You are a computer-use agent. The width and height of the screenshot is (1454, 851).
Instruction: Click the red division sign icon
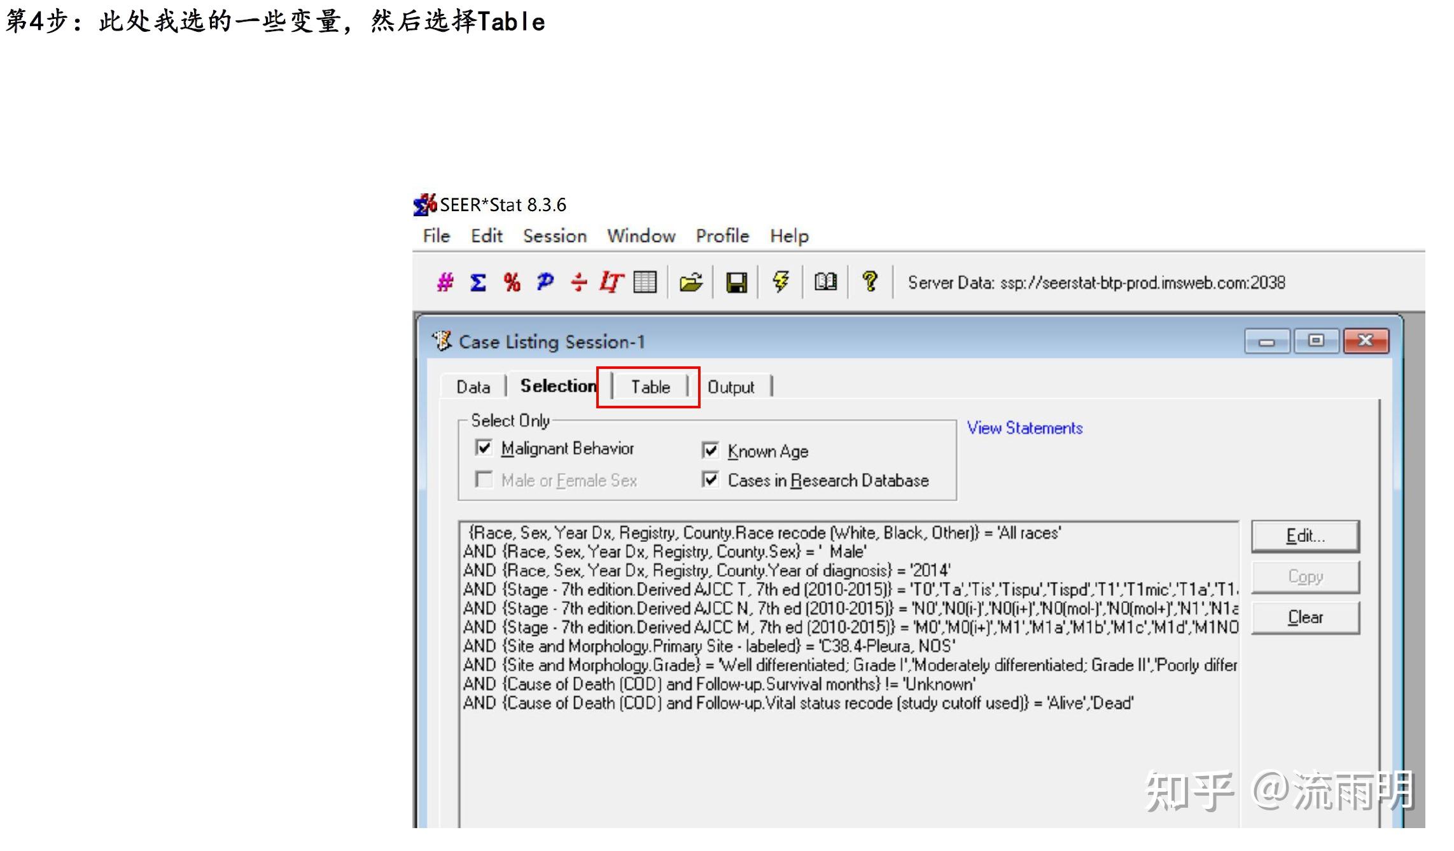point(578,282)
